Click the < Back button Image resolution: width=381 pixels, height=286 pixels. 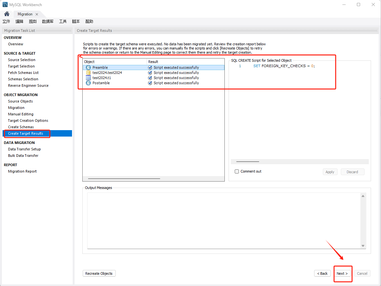pos(322,273)
